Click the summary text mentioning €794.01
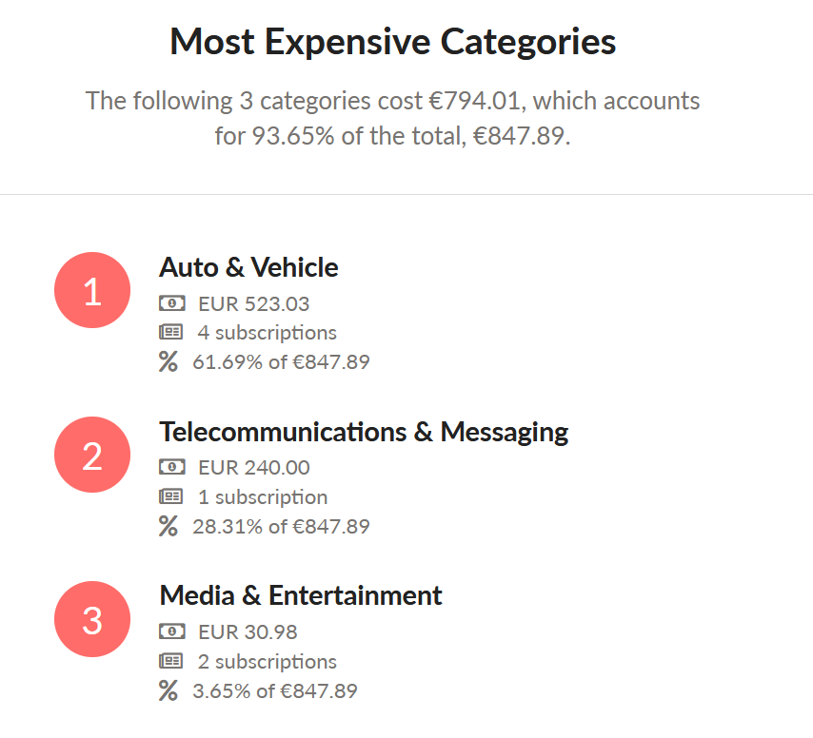 [392, 118]
